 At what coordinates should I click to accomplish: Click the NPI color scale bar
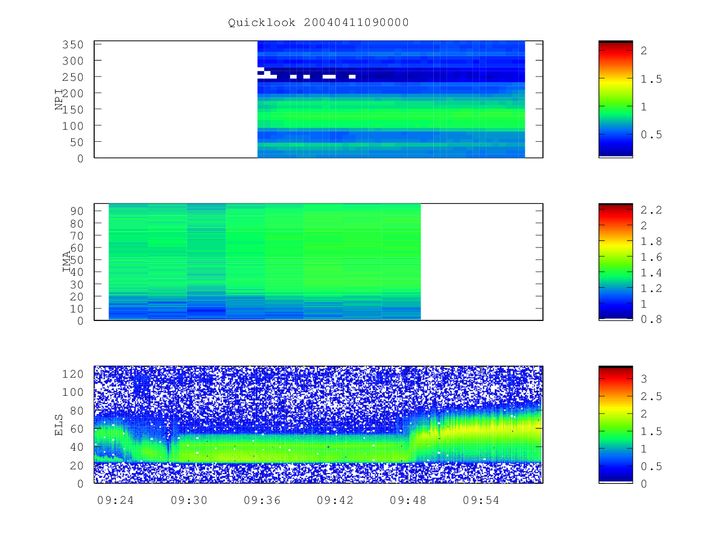(615, 99)
